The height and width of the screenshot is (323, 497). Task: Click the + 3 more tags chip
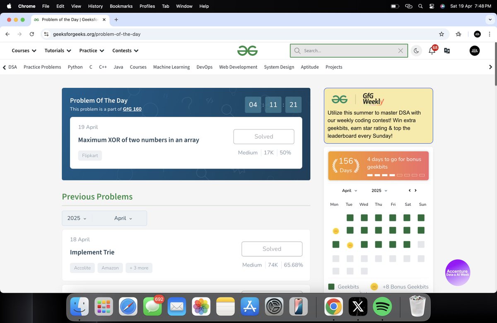coord(139,268)
